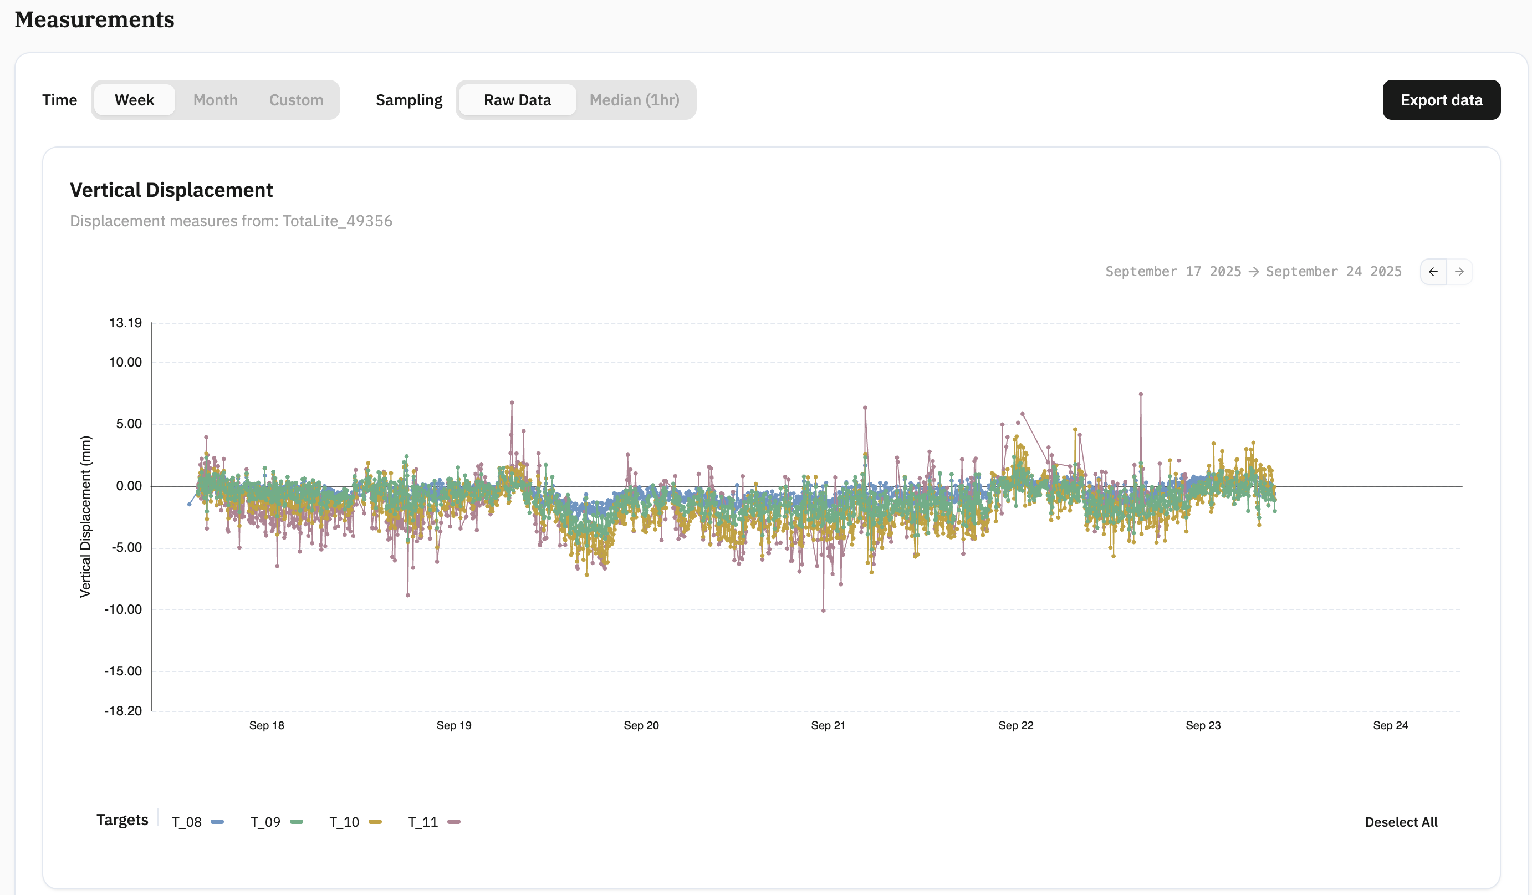This screenshot has height=895, width=1532.
Task: Select the Week time range
Action: point(134,100)
